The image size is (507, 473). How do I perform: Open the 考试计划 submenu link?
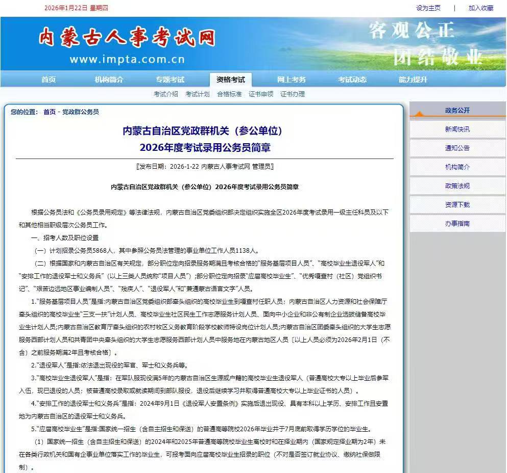(x=197, y=94)
